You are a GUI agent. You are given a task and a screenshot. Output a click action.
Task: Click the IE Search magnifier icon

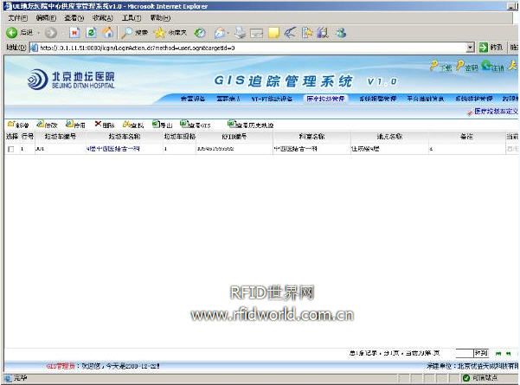[128, 33]
